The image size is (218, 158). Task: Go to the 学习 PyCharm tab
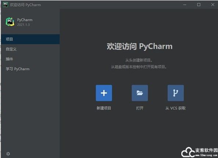tap(30, 69)
